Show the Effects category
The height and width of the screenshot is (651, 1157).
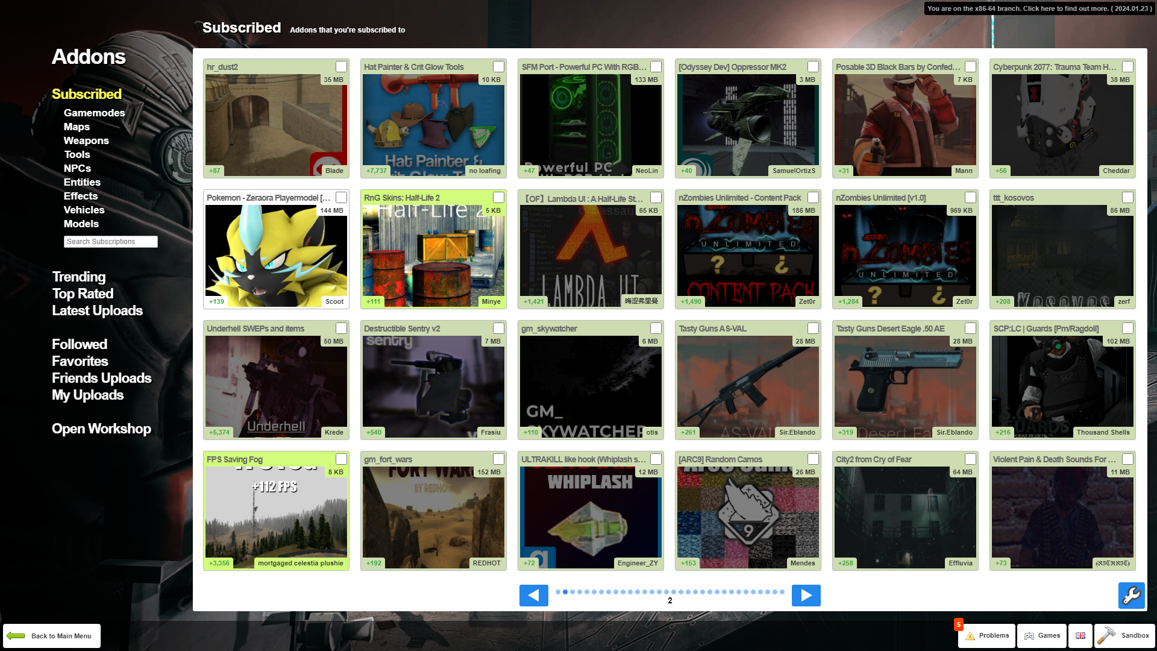[x=81, y=196]
